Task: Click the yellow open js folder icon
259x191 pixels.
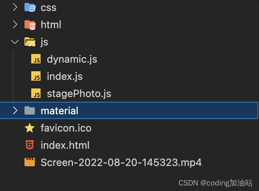Action: click(30, 42)
